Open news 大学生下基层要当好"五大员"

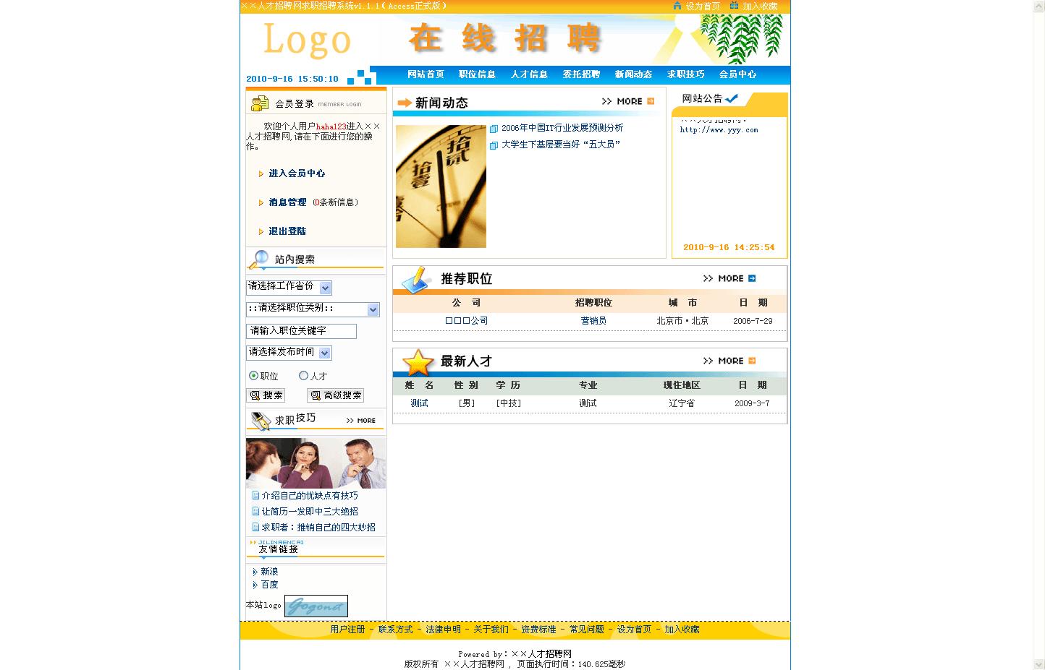click(x=561, y=145)
